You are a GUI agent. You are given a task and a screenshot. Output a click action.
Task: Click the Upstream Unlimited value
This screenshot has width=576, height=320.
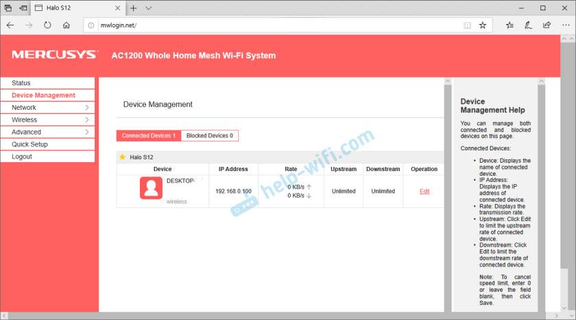[344, 192]
